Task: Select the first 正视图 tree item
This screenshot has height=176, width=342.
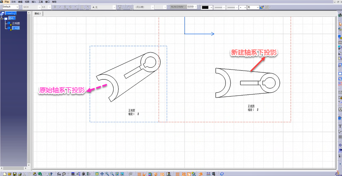Action: point(16,23)
